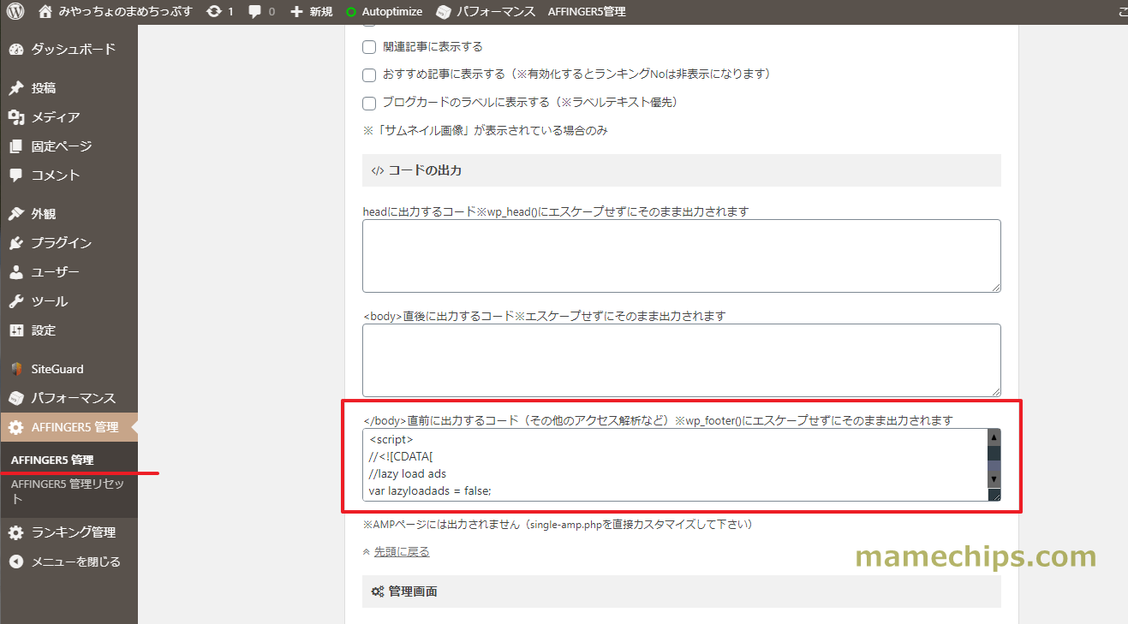Screen dimensions: 1128x624
Task: Click the sidebar パフォーマンス cube icon
Action: click(x=16, y=398)
